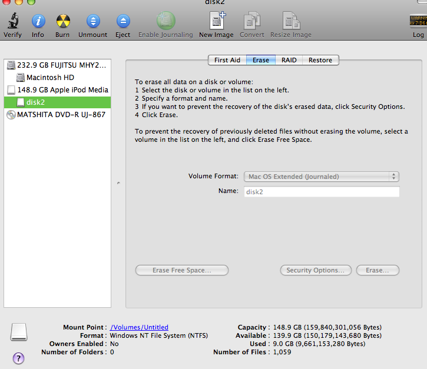Open disk Info from toolbar
Viewport: 427px width, 369px height.
coord(38,21)
